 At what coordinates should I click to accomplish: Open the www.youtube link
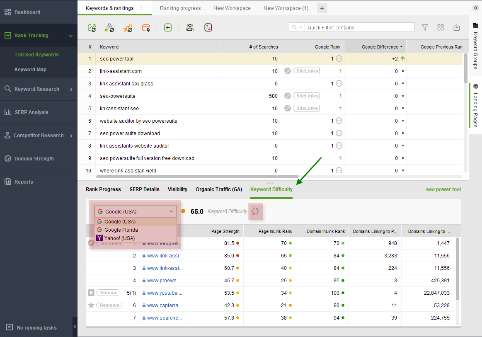coord(165,293)
